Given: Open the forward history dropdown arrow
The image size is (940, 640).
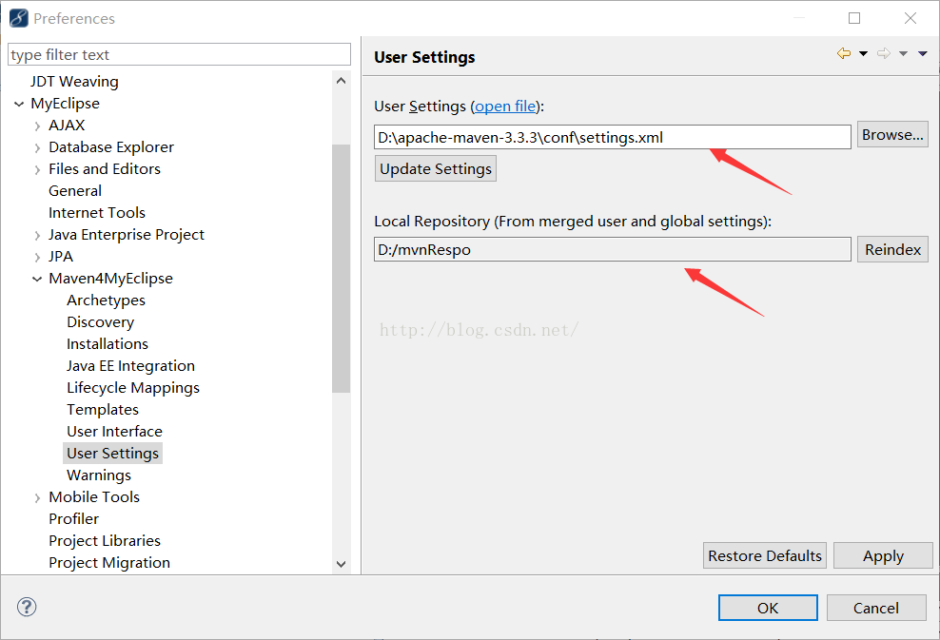Looking at the screenshot, I should (904, 53).
